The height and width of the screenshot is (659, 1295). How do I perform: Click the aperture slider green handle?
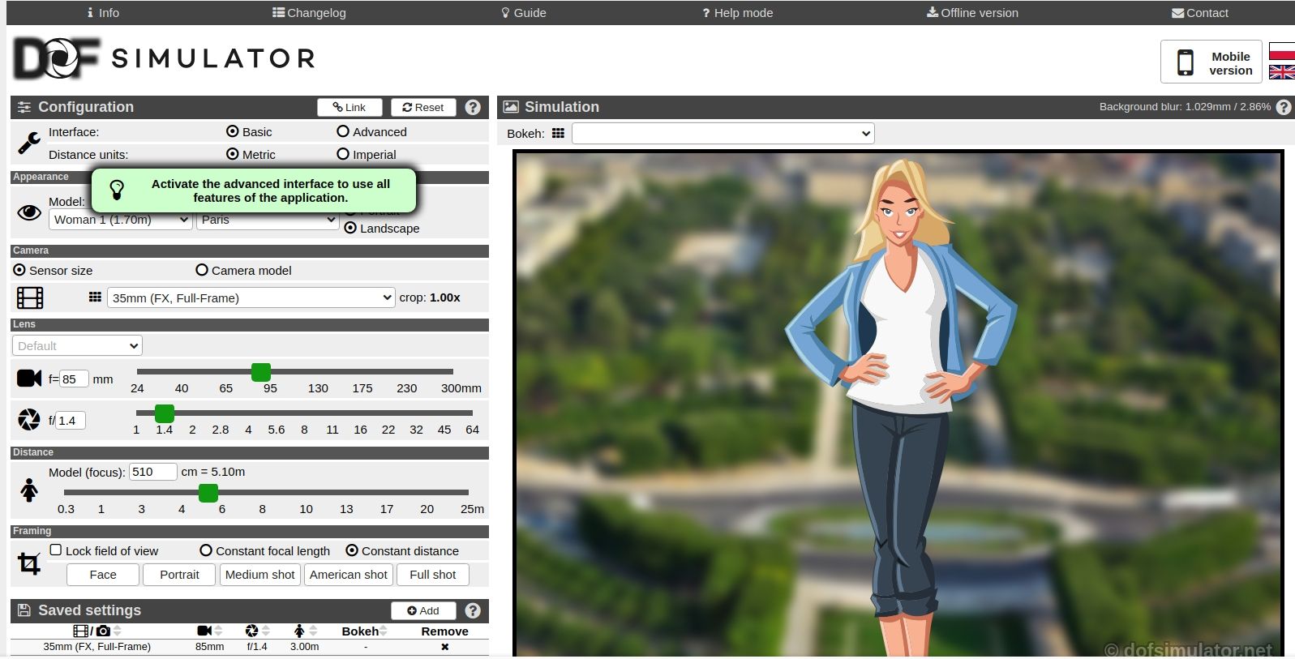click(x=165, y=413)
